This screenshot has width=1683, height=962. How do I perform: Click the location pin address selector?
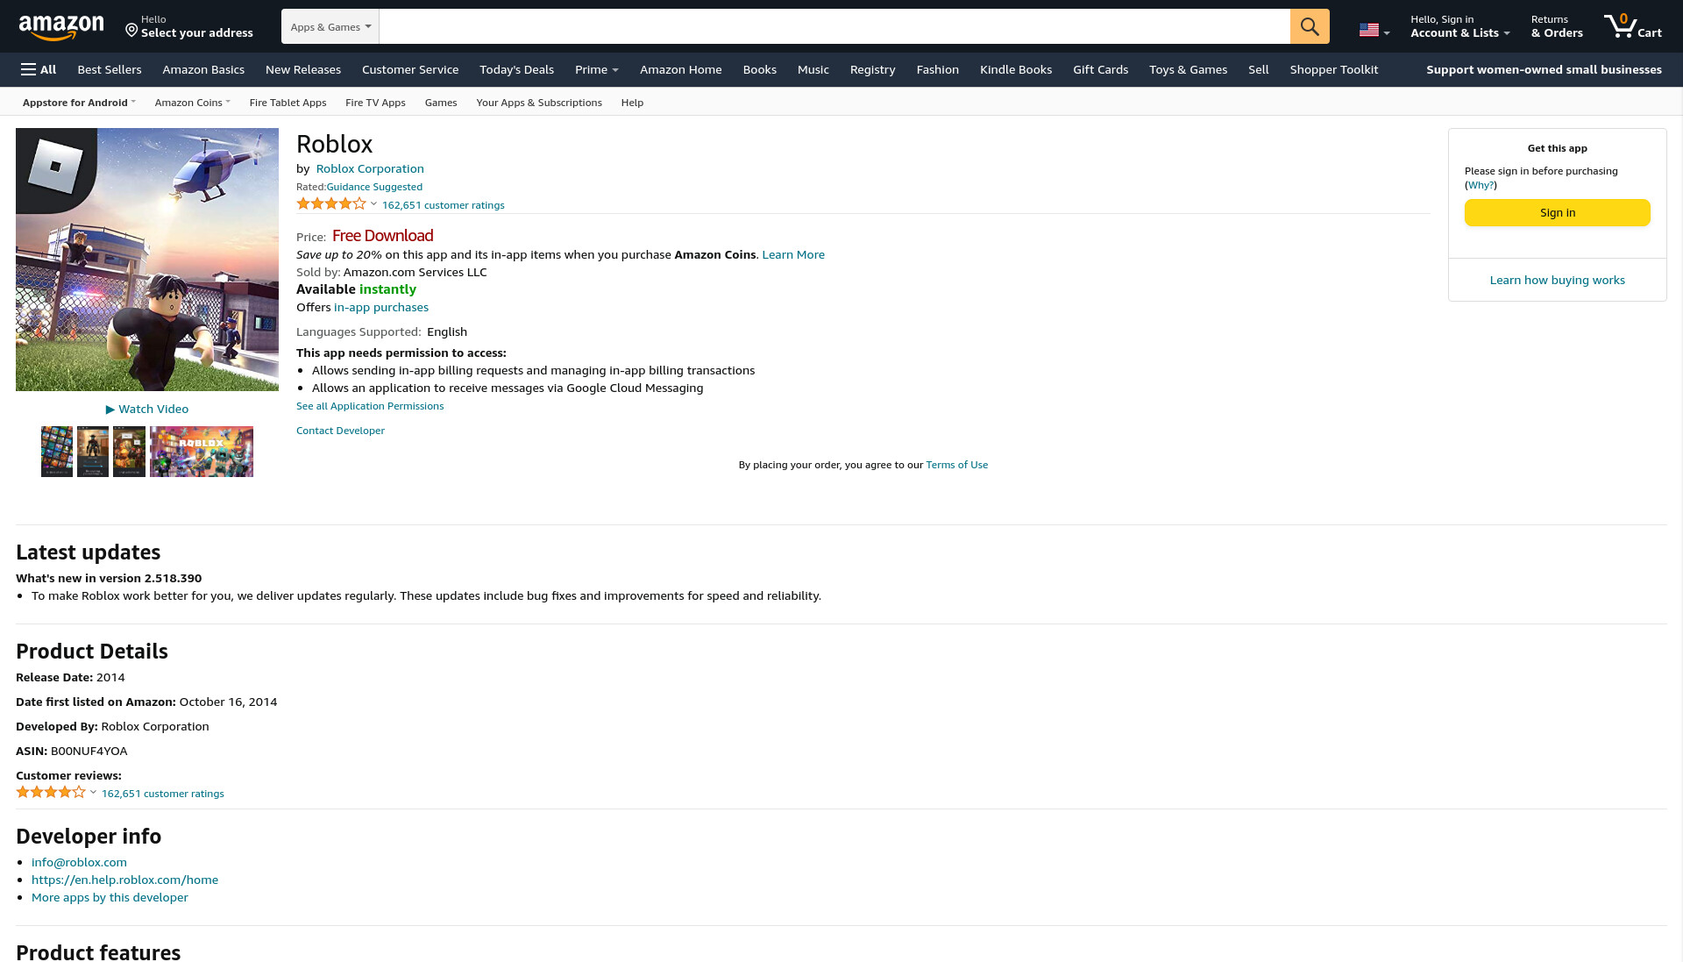tap(188, 26)
